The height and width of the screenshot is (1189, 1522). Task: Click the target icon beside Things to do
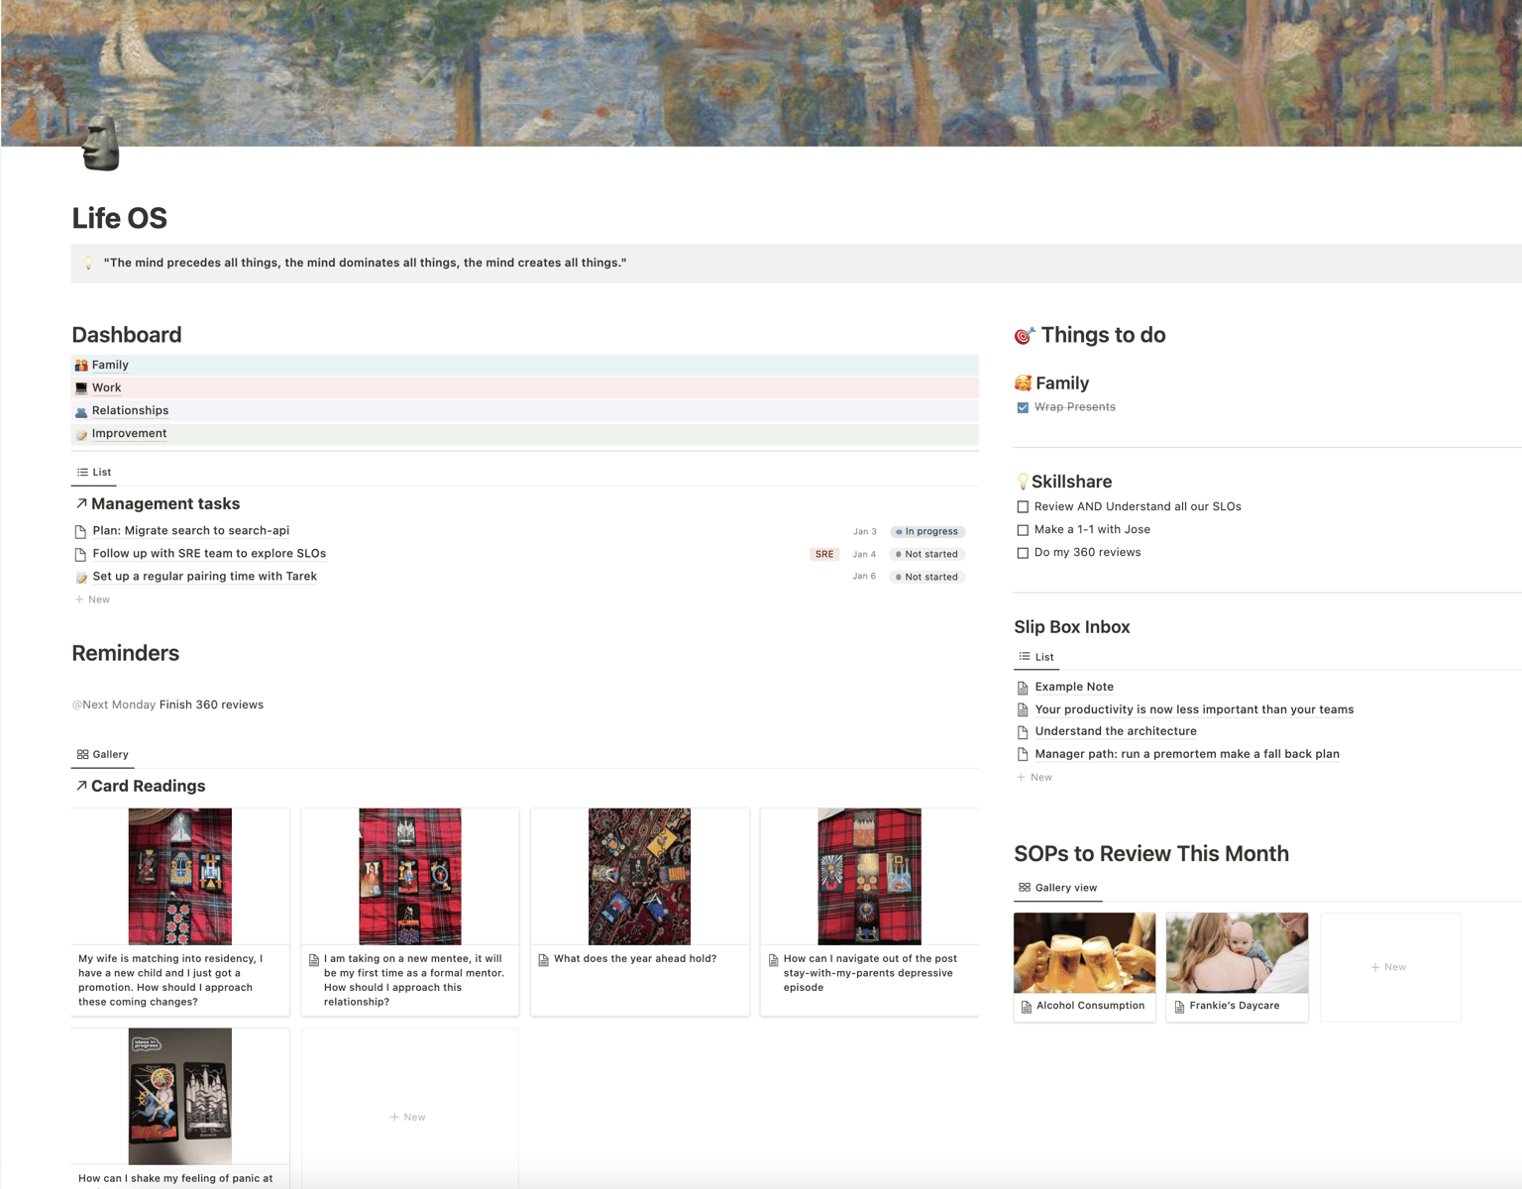tap(1025, 335)
